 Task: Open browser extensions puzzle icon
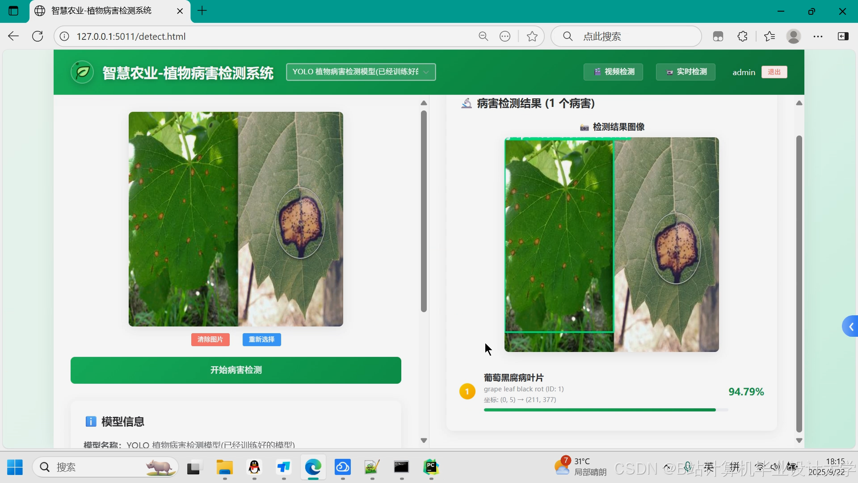pos(742,36)
